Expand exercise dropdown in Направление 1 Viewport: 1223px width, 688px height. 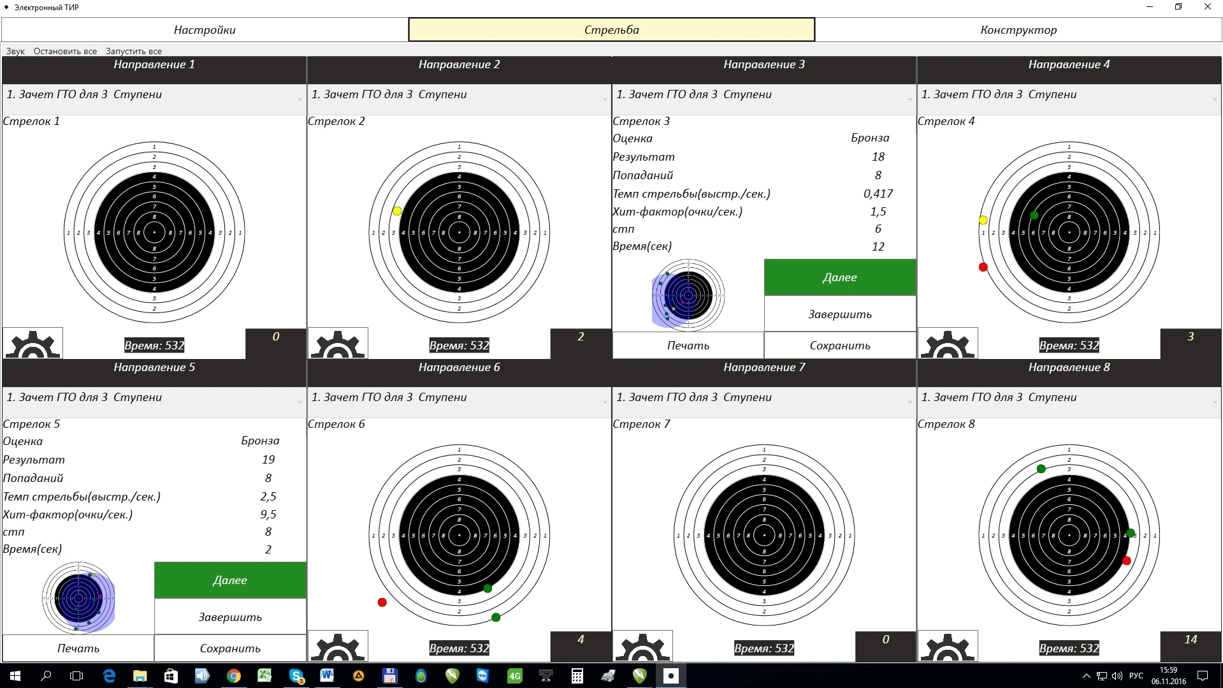(x=300, y=99)
